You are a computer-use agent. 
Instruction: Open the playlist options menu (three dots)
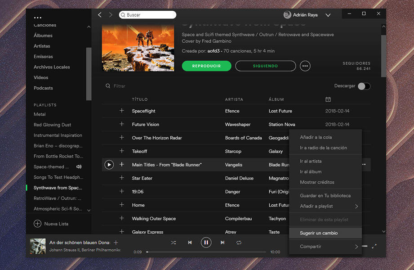[305, 66]
